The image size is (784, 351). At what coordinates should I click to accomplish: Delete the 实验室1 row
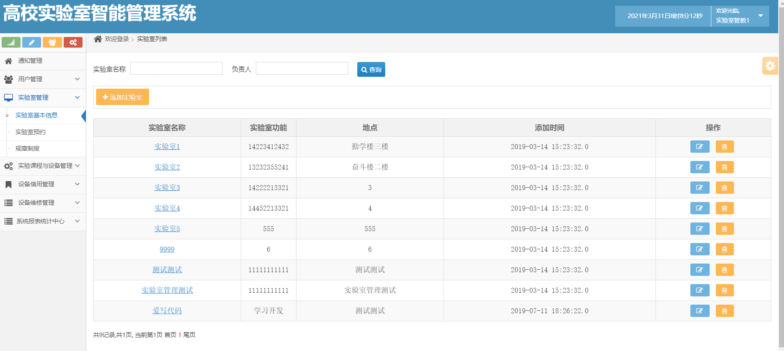tap(724, 147)
